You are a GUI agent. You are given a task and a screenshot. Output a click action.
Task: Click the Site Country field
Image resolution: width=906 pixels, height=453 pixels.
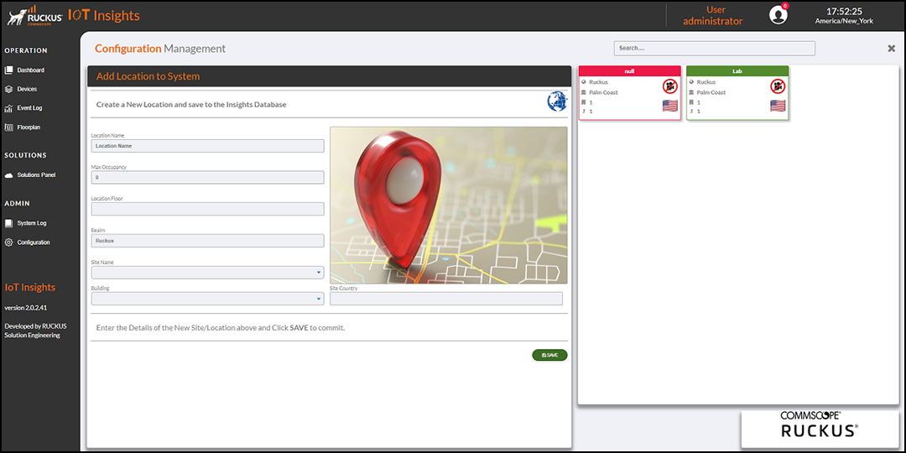(x=446, y=299)
